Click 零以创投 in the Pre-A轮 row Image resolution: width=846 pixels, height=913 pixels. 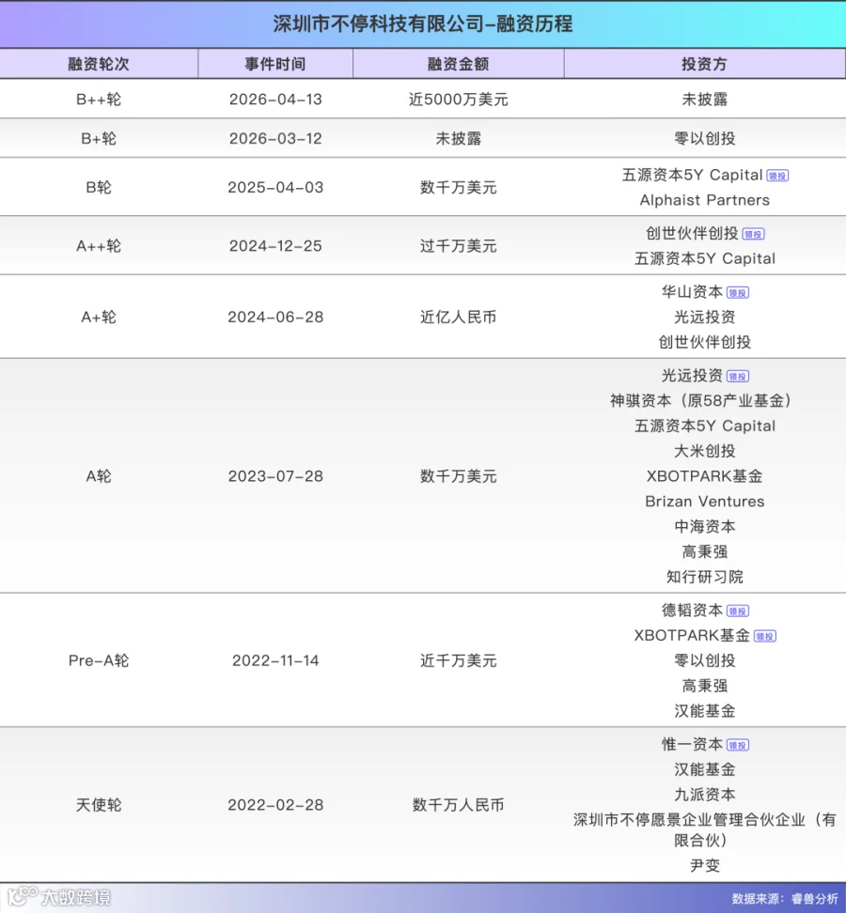coord(704,660)
